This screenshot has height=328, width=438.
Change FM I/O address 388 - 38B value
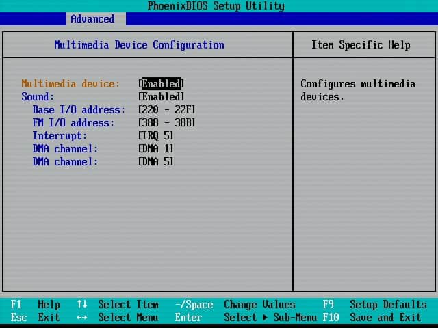point(167,123)
